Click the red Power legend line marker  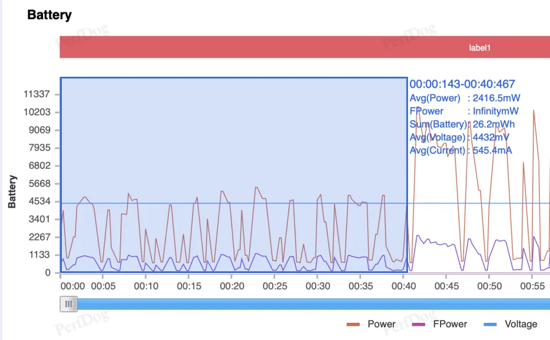[x=353, y=325]
